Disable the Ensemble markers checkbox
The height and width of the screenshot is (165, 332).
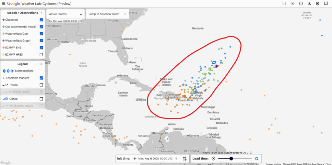coord(41,78)
